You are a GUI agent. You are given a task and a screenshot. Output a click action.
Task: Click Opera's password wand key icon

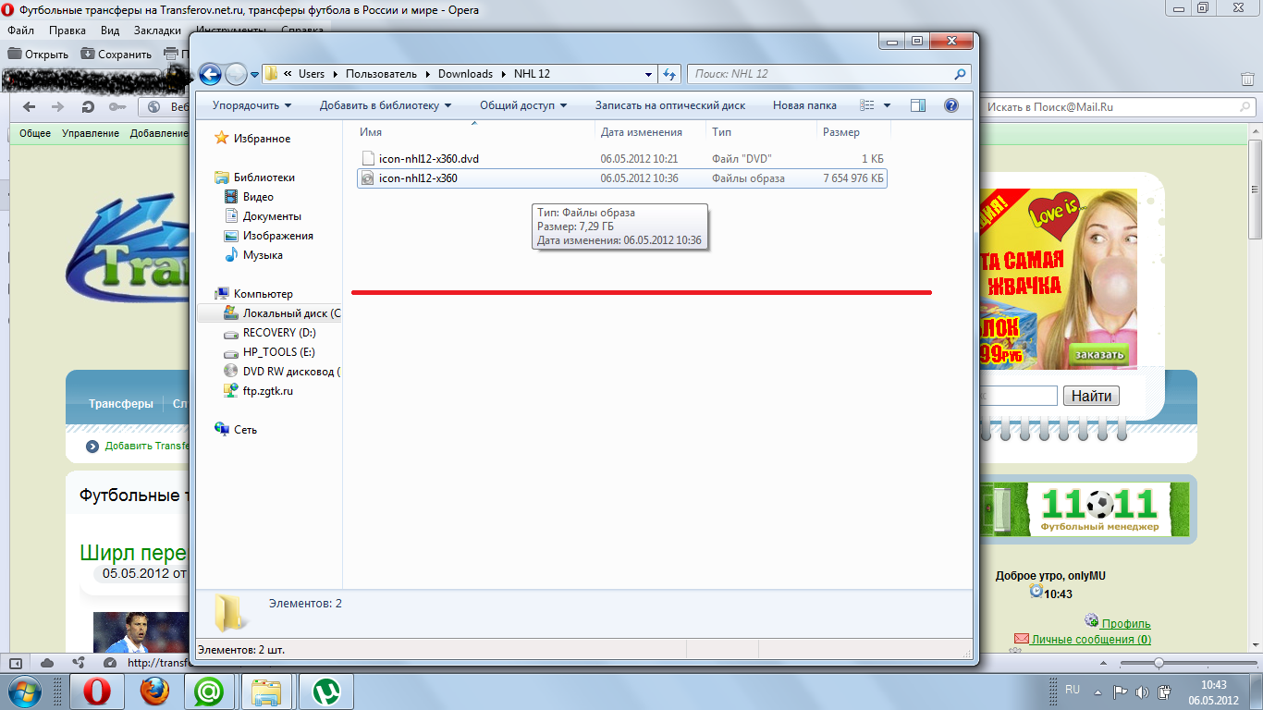[x=116, y=107]
